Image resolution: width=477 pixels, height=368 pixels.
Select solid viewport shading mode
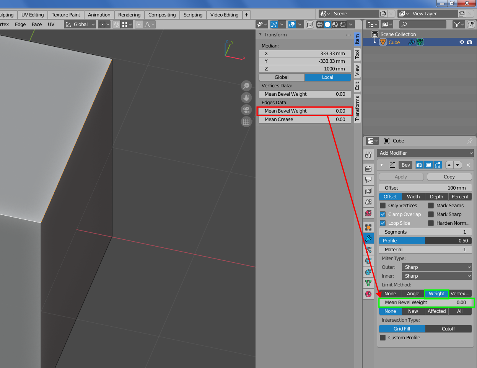click(327, 25)
